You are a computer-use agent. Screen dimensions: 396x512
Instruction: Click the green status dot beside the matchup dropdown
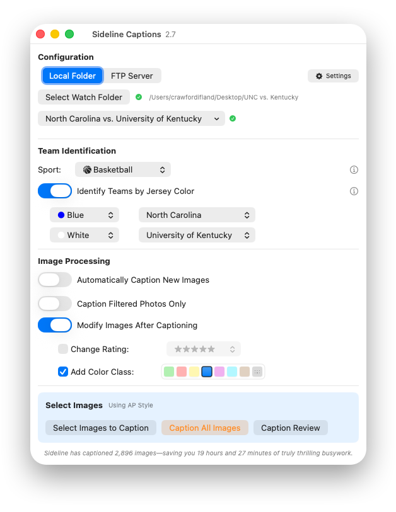point(233,118)
